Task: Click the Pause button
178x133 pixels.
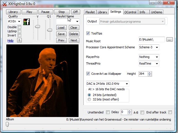Action: 45,12
